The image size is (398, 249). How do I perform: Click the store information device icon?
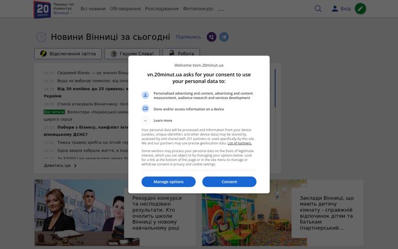click(145, 109)
